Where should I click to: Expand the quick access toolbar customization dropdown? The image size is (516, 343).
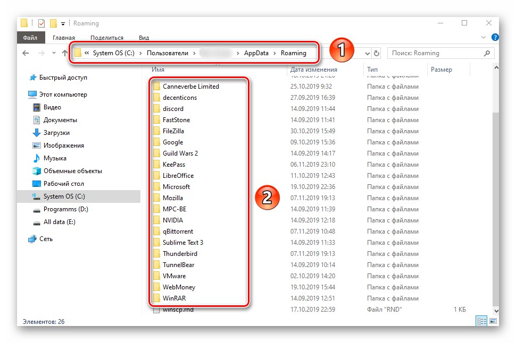point(63,23)
